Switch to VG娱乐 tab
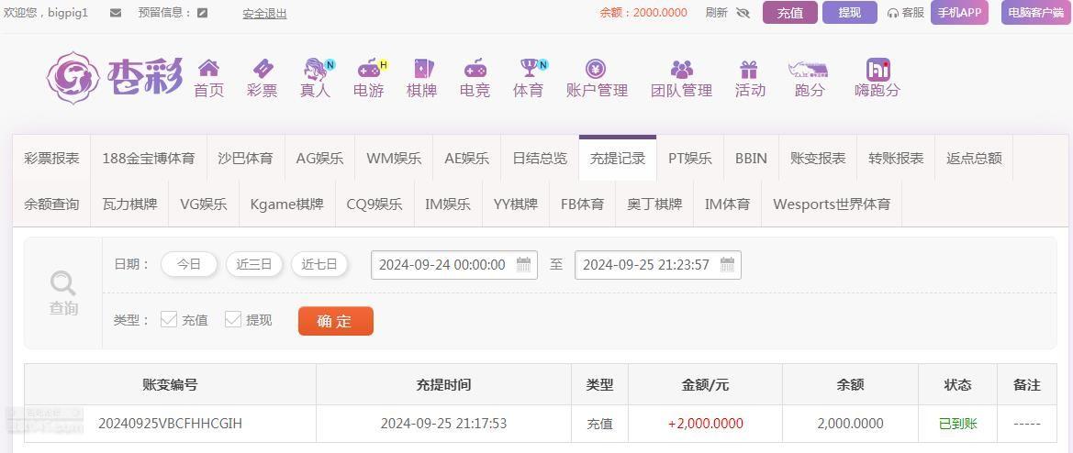Image resolution: width=1073 pixels, height=453 pixels. [204, 204]
